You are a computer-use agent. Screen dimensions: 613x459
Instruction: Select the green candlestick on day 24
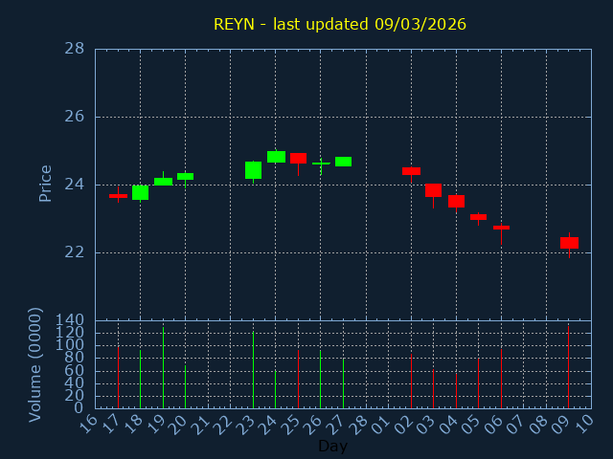click(x=276, y=157)
